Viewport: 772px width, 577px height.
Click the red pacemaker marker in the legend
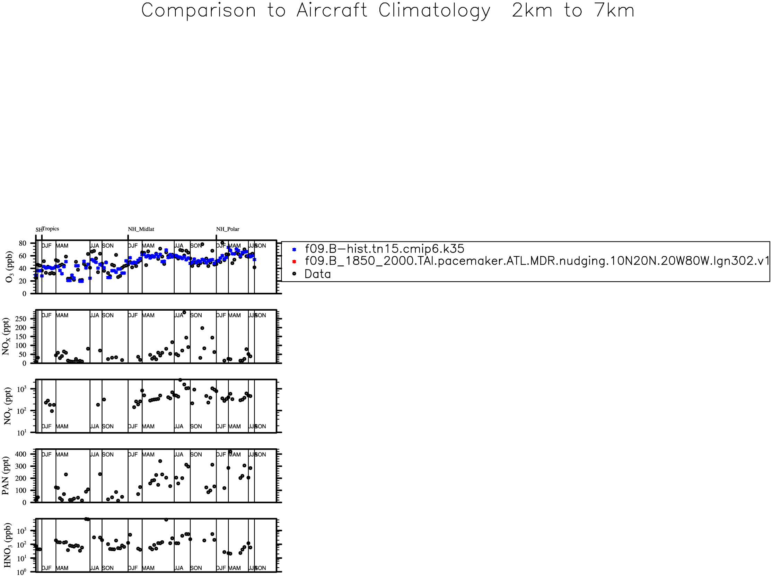point(294,262)
